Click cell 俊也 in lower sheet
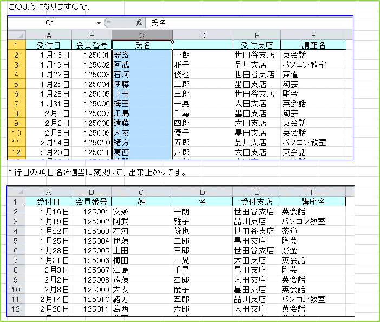The height and width of the screenshot is (322, 380). tap(202, 231)
